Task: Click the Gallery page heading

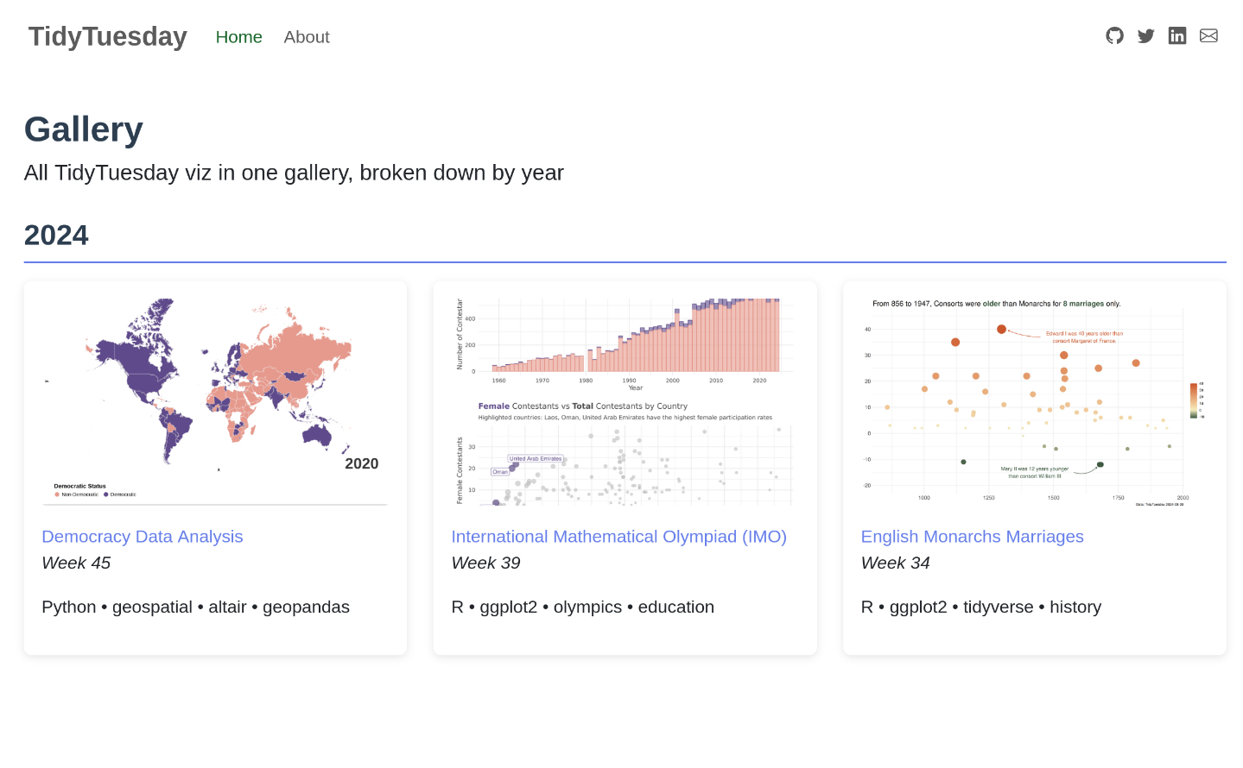Action: pyautogui.click(x=84, y=129)
